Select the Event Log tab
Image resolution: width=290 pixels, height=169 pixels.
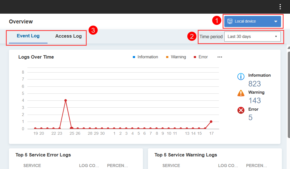[x=28, y=36]
